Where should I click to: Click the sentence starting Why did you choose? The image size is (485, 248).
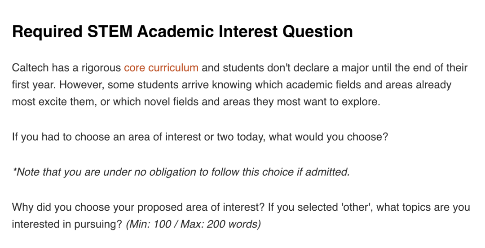tap(138, 207)
